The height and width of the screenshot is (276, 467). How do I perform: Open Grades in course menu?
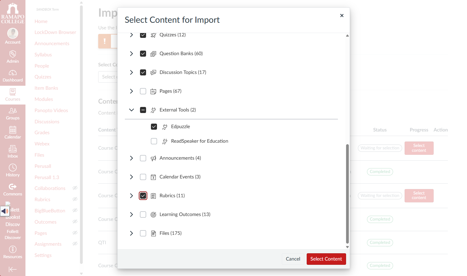coord(42,132)
